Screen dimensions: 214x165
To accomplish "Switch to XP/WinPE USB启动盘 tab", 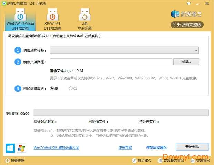I will point(52,19).
